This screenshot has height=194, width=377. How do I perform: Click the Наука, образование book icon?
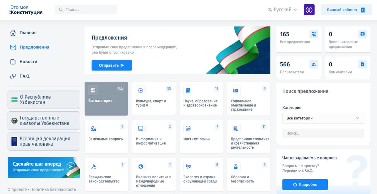pos(188,91)
